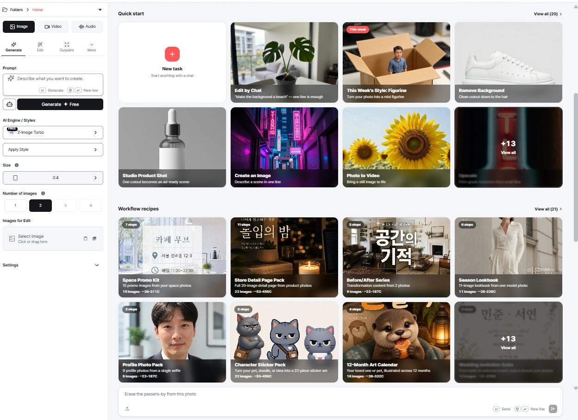The height and width of the screenshot is (420, 578).
Task: Open the Character Sticker Pack recipe
Action: [x=284, y=342]
